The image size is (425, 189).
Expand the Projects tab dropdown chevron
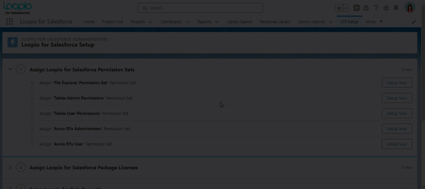tap(151, 22)
